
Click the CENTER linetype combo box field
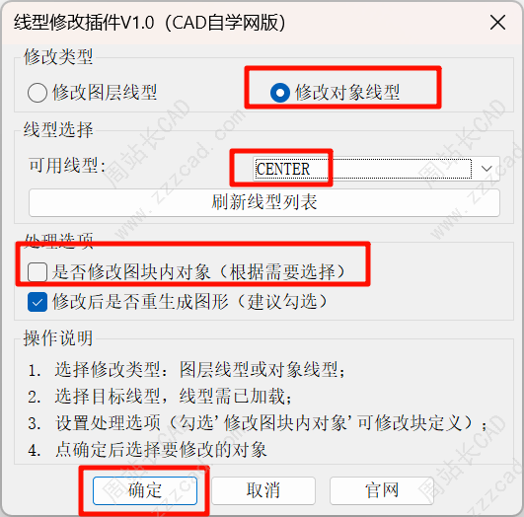click(x=362, y=169)
